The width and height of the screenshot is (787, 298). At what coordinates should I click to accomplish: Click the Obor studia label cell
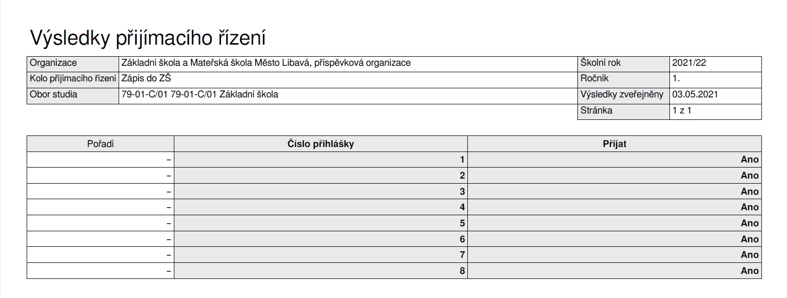click(x=73, y=96)
